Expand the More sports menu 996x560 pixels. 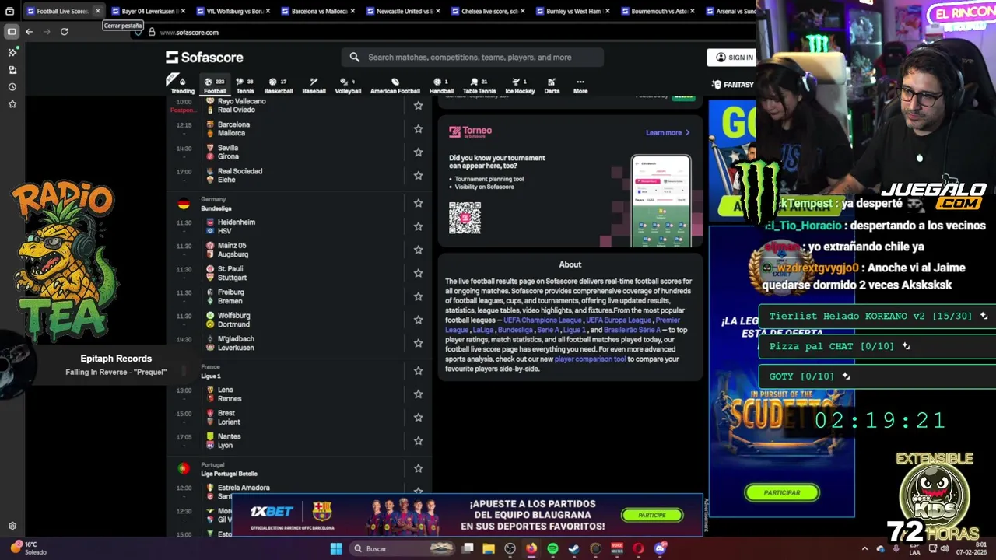(x=580, y=86)
